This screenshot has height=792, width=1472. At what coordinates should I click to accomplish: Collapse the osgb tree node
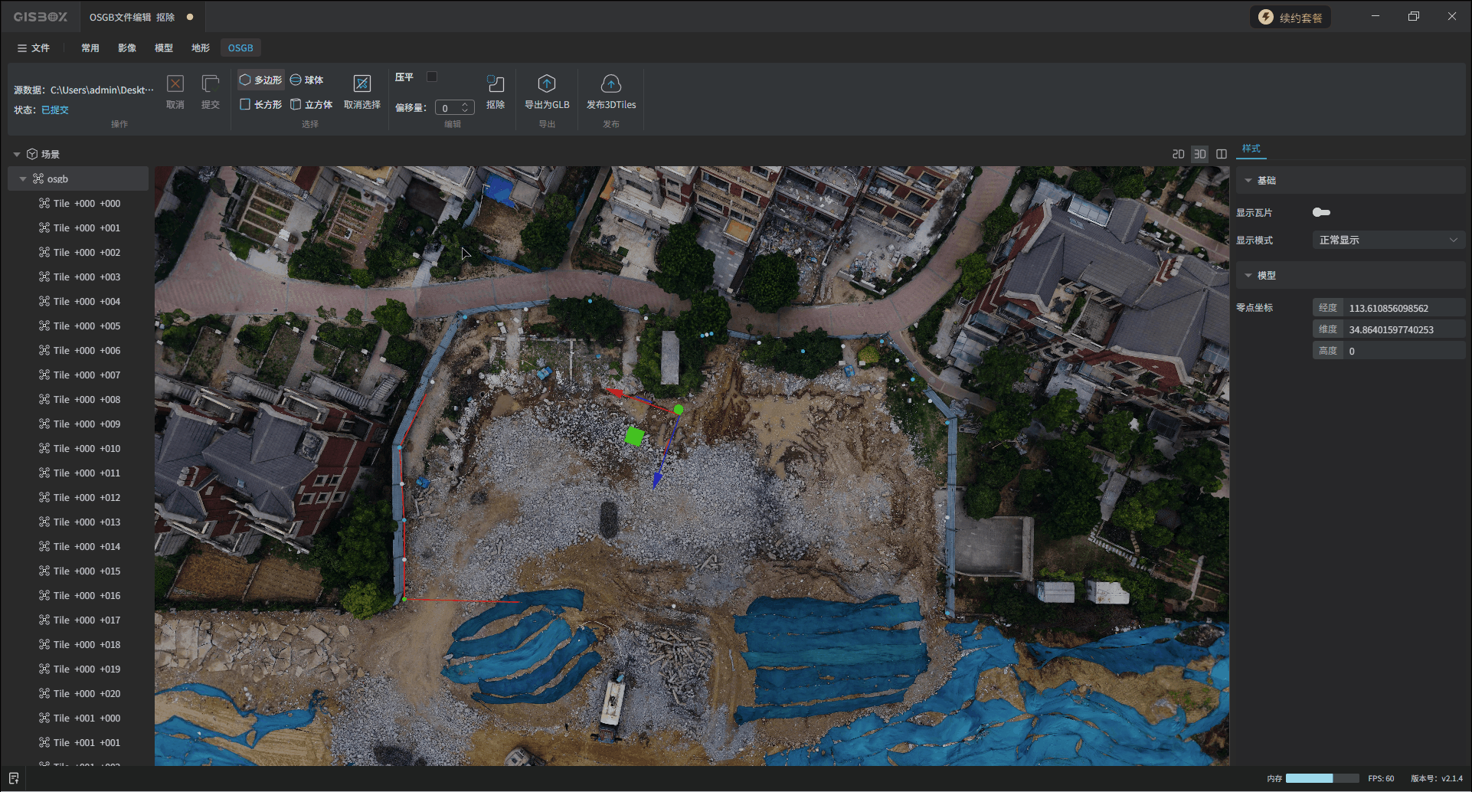(23, 178)
